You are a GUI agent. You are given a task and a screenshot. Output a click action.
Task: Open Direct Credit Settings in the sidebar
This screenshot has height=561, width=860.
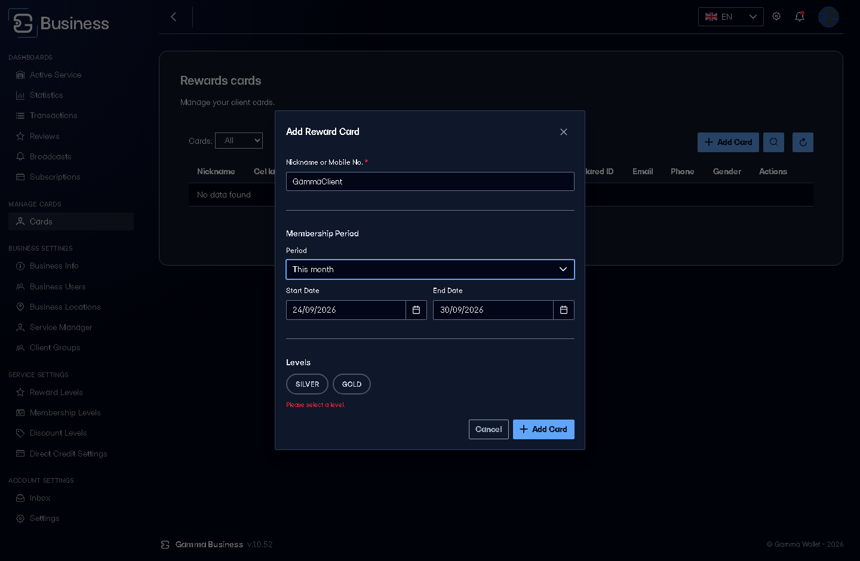71,454
